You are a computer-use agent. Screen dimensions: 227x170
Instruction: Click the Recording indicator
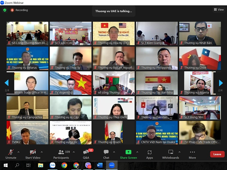point(19,10)
